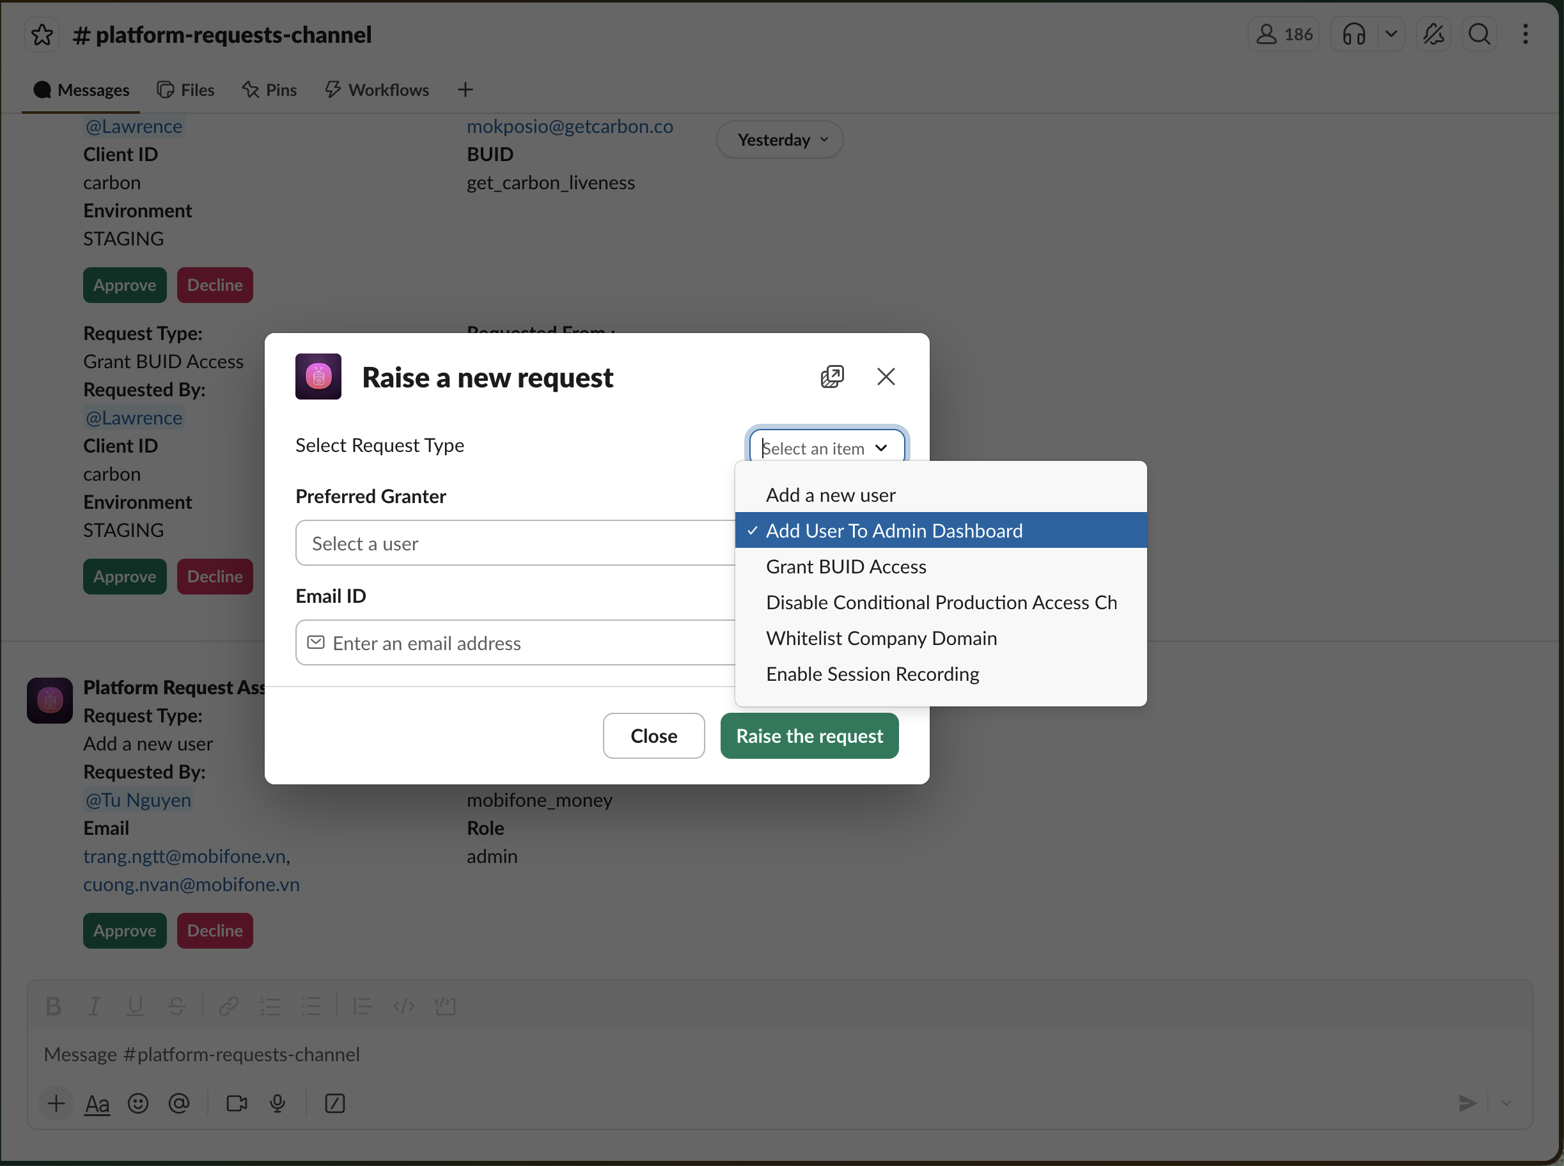Expand huddle options chevron
1564x1166 pixels.
[x=1390, y=35]
